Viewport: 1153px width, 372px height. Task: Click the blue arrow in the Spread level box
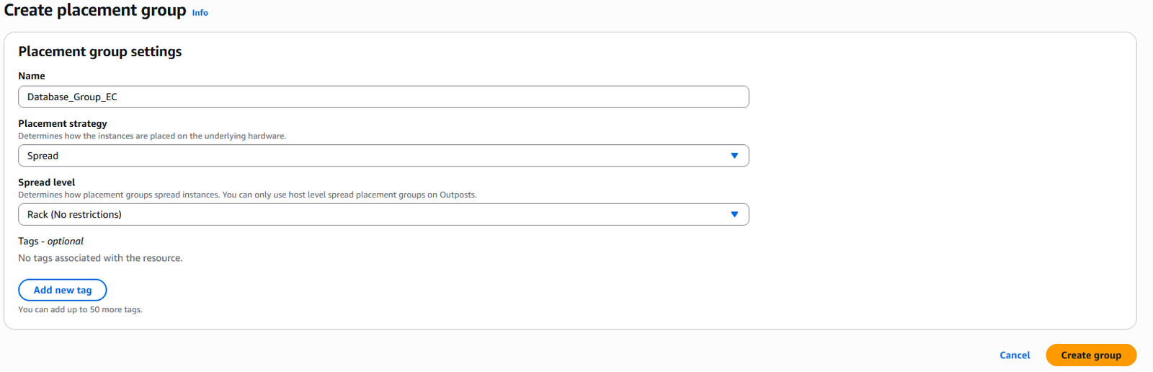[734, 214]
